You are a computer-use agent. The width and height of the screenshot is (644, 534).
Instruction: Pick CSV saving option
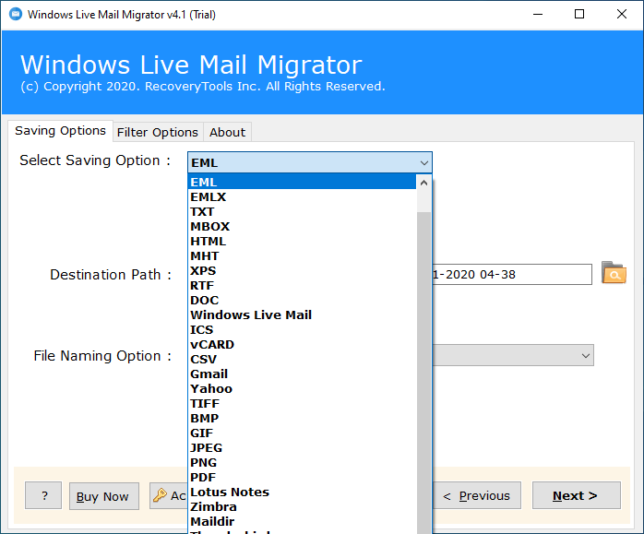[x=302, y=360]
